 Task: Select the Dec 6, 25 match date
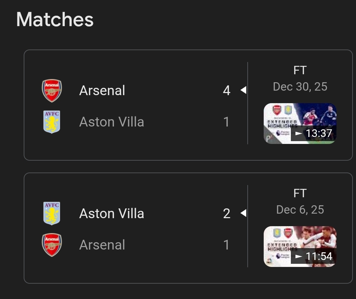300,209
